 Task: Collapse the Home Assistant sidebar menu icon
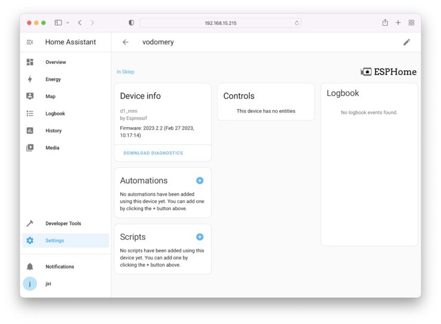pos(30,42)
